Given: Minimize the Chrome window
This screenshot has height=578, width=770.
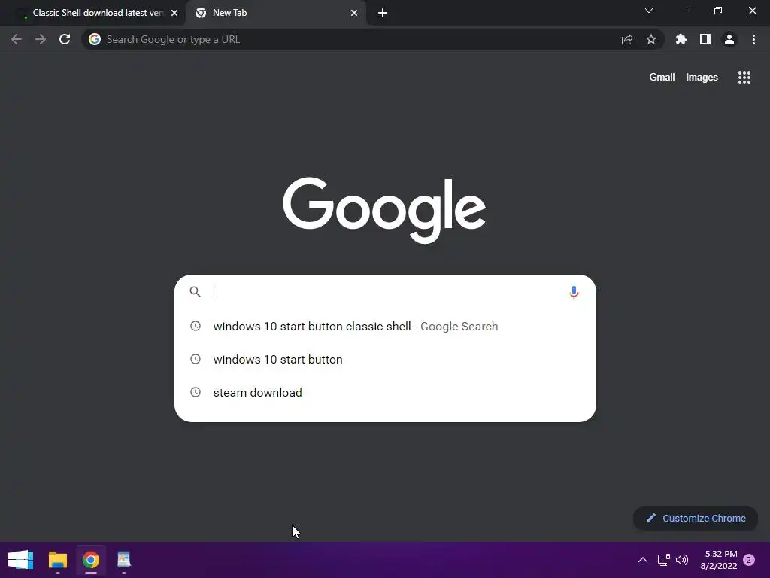Looking at the screenshot, I should pyautogui.click(x=683, y=11).
